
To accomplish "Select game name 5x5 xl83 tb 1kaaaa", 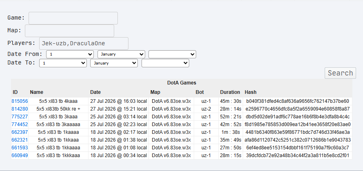I will tap(58, 132).
